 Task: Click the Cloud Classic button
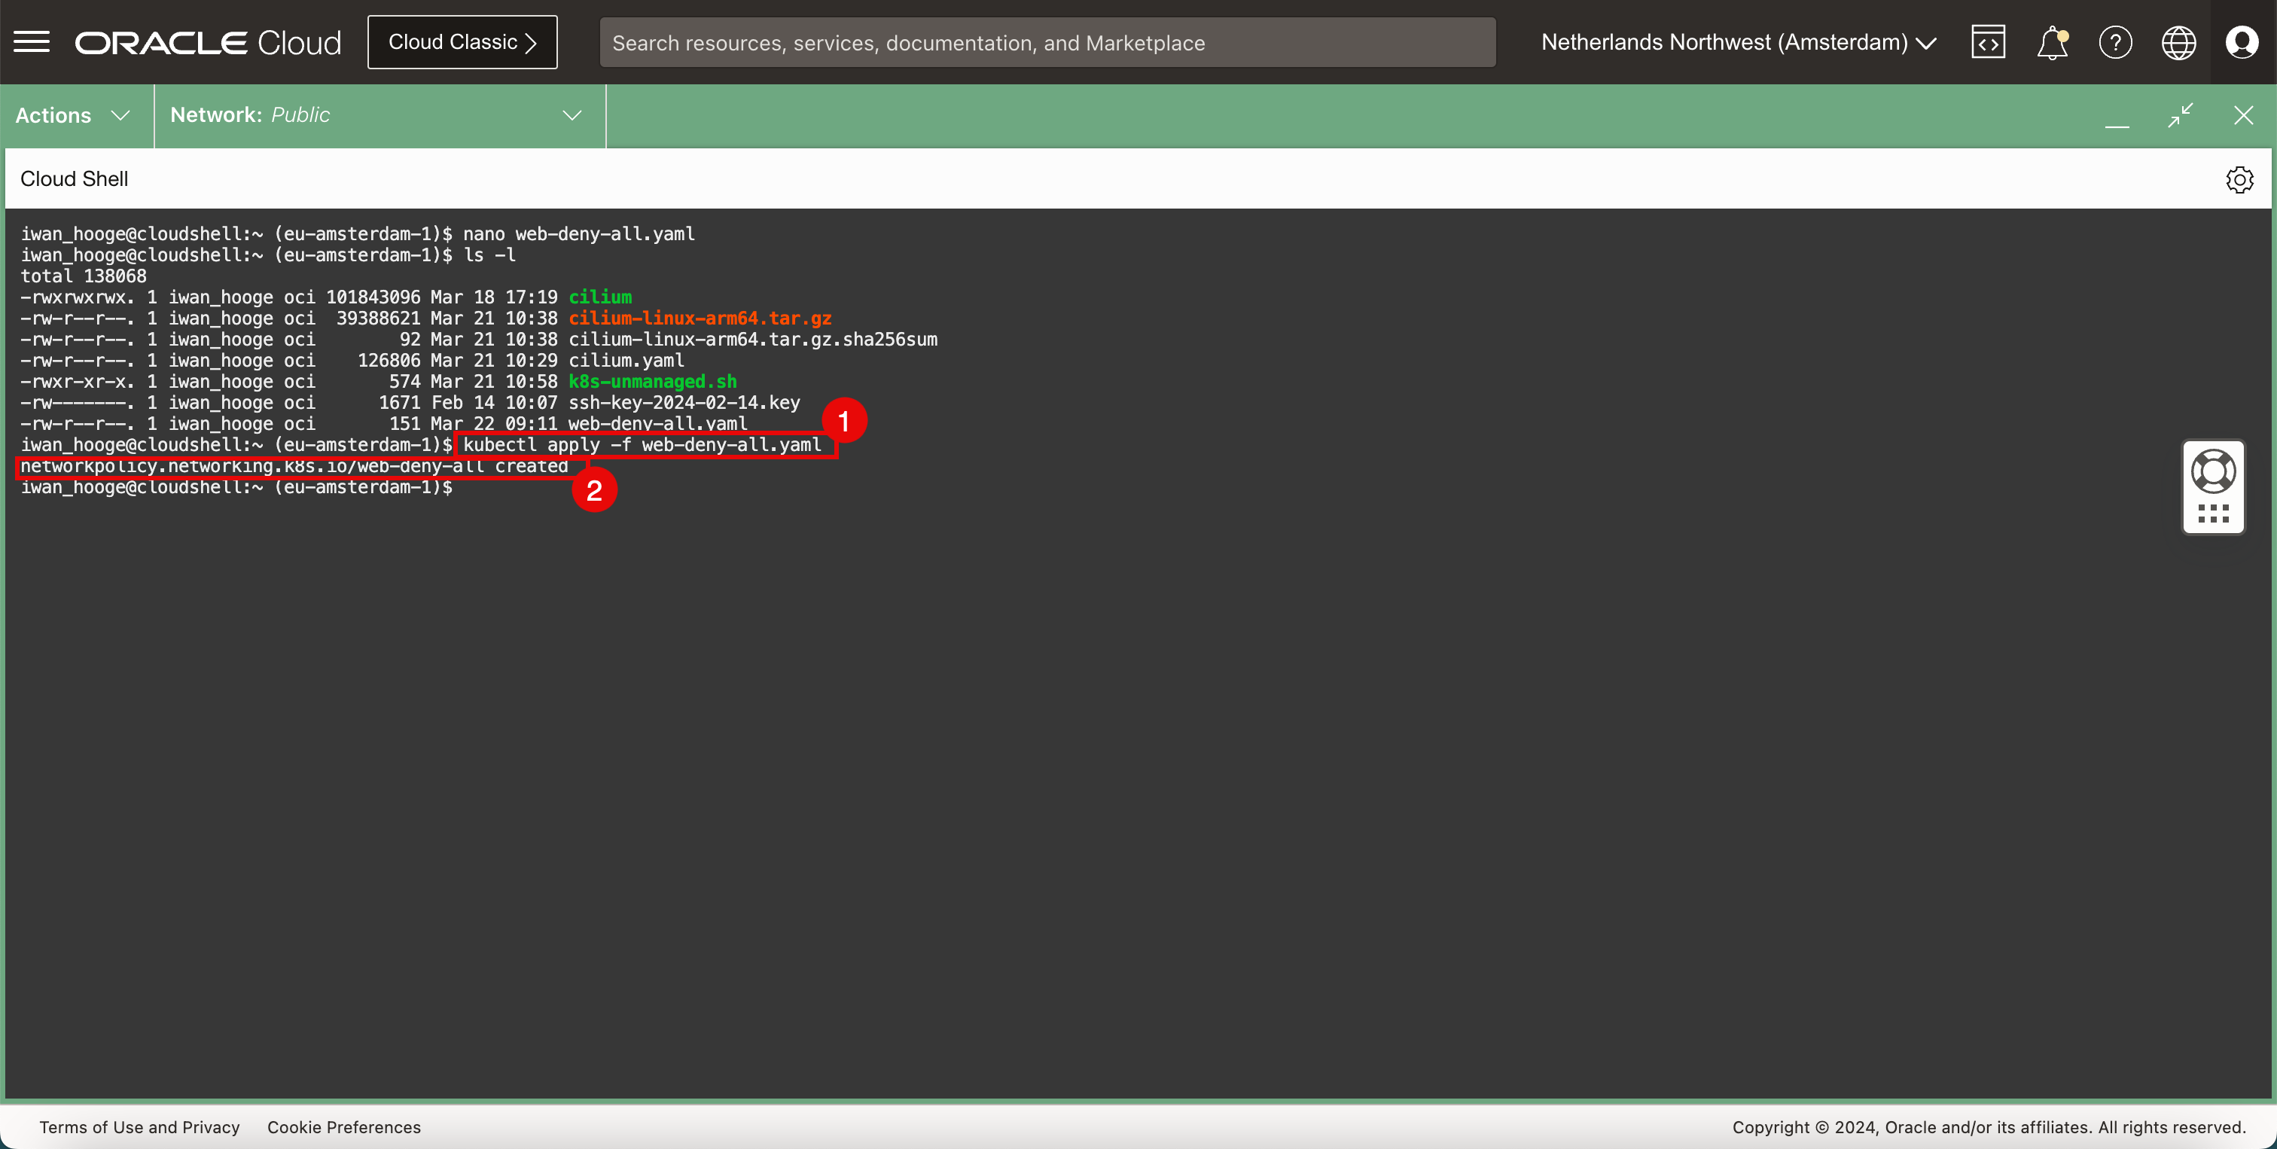(x=462, y=41)
